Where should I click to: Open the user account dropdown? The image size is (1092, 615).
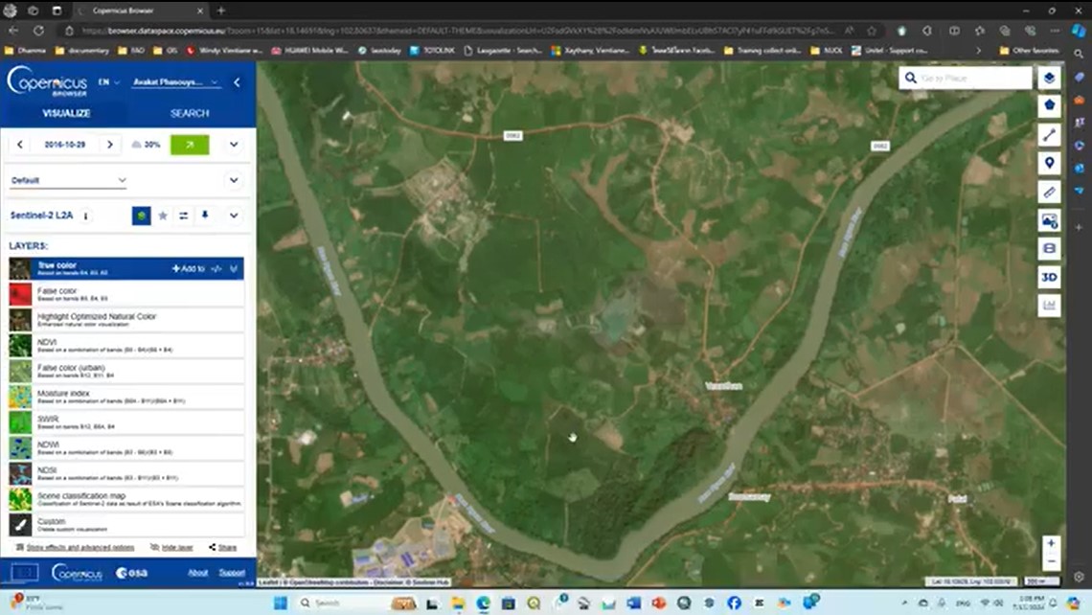(x=175, y=82)
